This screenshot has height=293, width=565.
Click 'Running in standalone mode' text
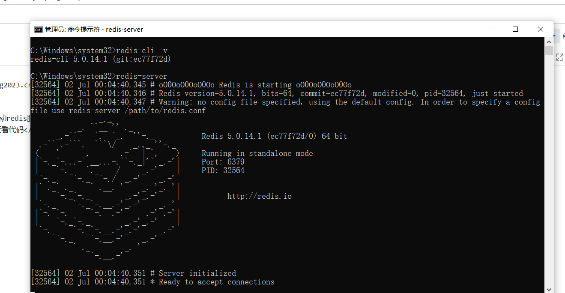[x=257, y=153]
